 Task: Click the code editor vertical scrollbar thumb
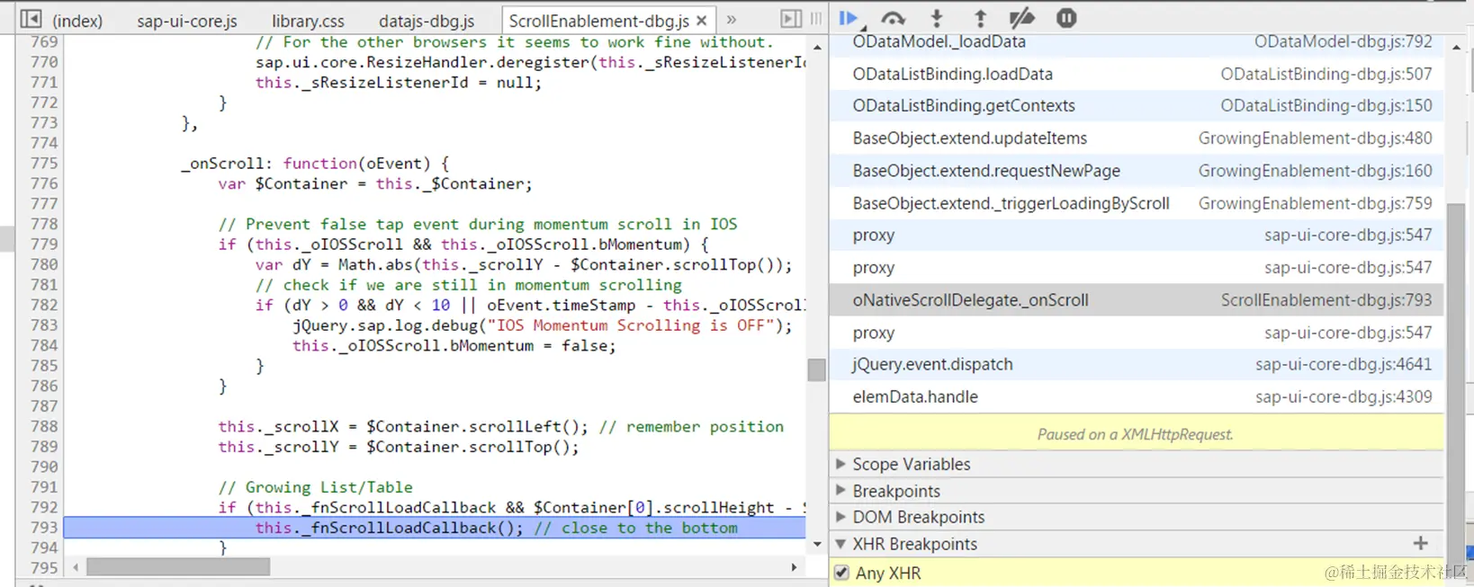816,369
